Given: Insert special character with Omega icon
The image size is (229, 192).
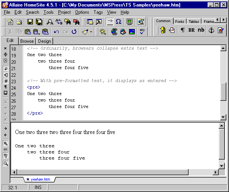Looking at the screenshot, I should (x=119, y=22).
